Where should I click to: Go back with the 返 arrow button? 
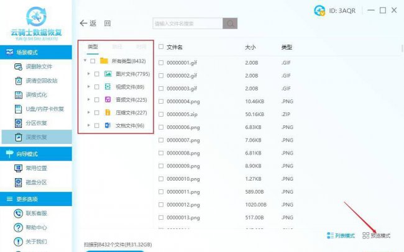[88, 24]
